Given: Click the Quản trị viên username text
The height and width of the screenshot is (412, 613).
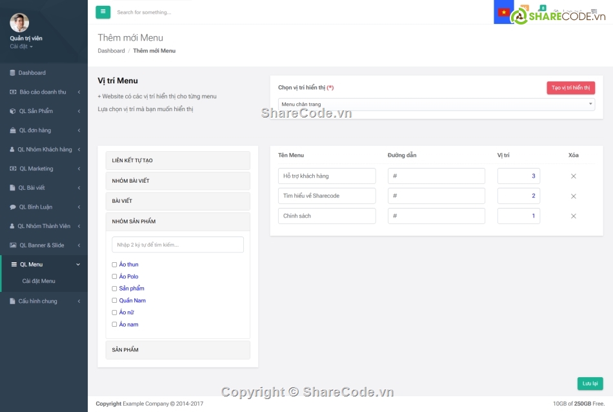Looking at the screenshot, I should [x=26, y=38].
